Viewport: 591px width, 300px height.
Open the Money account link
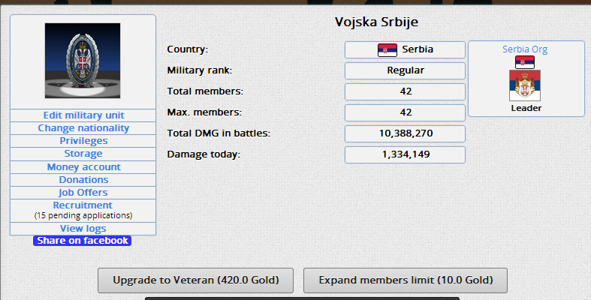point(83,167)
